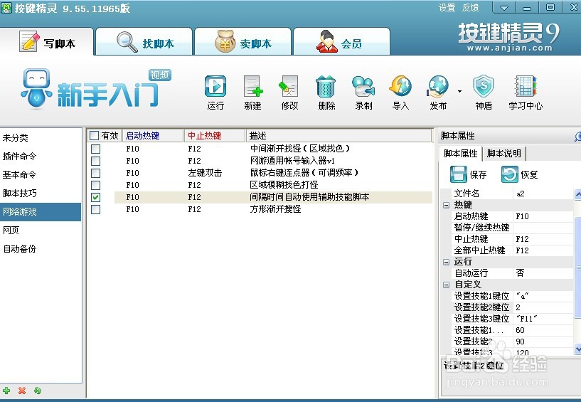
Task: Select the 脚本属性 sub-tab
Action: 461,154
